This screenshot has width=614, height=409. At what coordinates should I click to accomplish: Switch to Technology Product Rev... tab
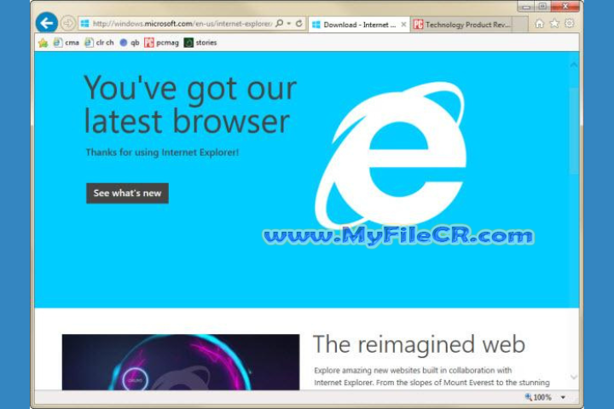462,25
